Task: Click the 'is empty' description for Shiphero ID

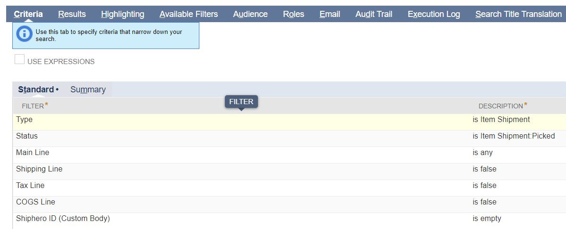Action: tap(487, 219)
